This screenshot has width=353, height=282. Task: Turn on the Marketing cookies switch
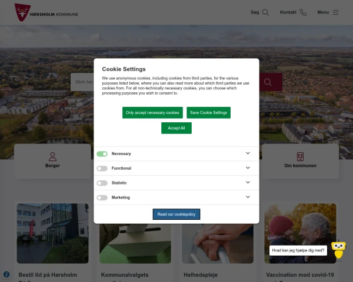click(x=102, y=198)
